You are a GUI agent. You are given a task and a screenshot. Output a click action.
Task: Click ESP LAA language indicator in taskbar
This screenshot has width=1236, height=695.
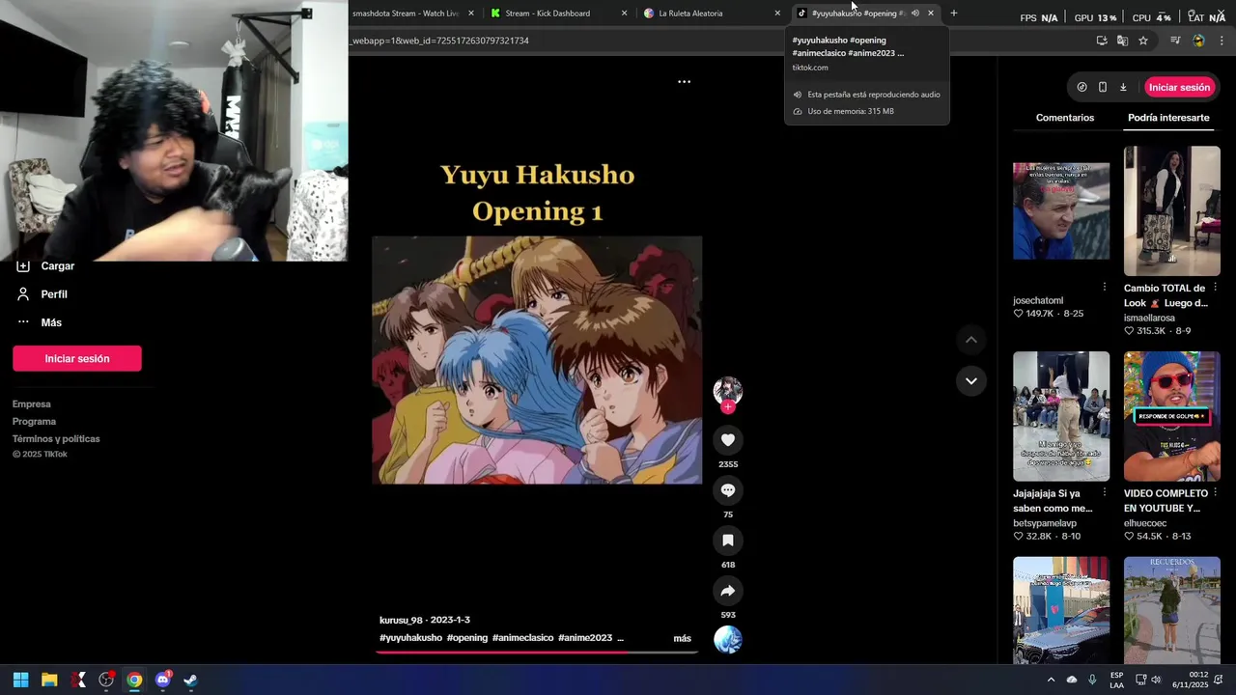point(1116,680)
